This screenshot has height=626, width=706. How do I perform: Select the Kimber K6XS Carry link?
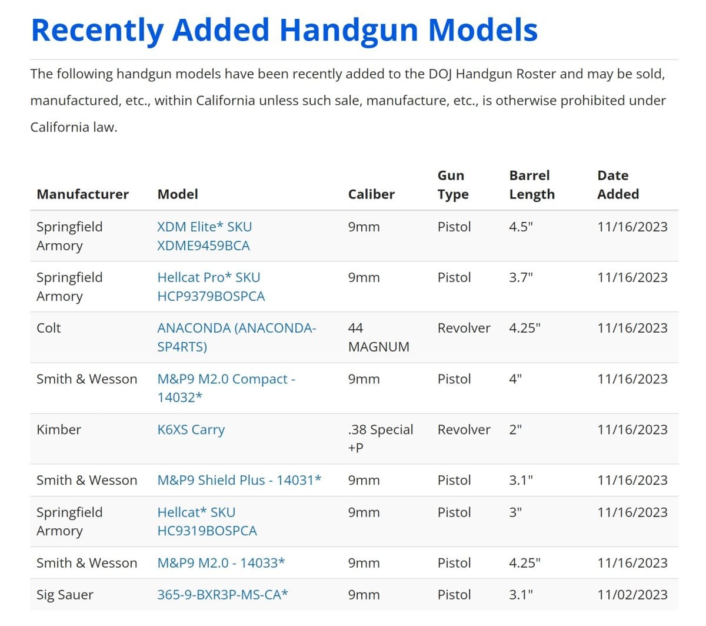pyautogui.click(x=191, y=430)
